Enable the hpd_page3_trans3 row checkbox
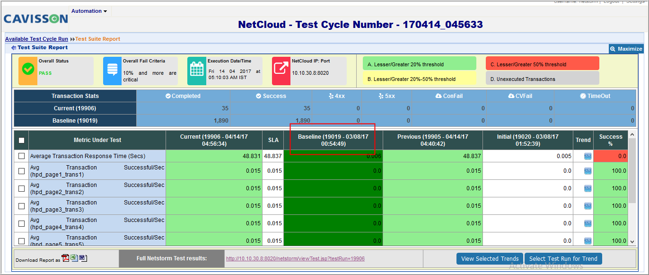Image resolution: width=649 pixels, height=275 pixels. 21,206
